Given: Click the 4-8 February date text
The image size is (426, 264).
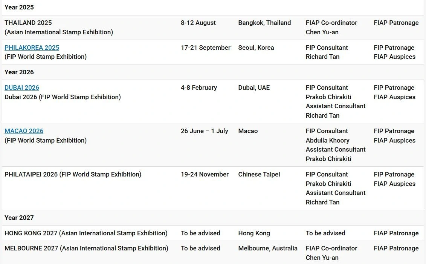Looking at the screenshot, I should tap(199, 87).
